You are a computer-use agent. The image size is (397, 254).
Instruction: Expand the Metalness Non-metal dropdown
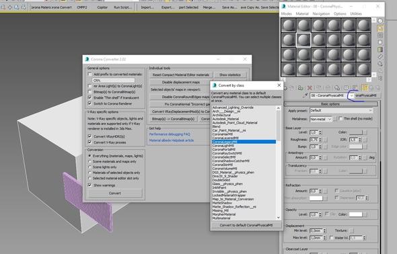click(x=321, y=119)
